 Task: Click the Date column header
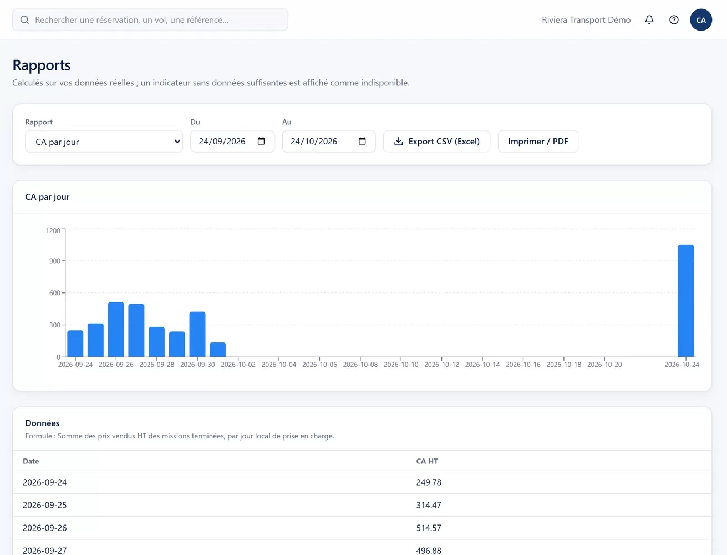point(31,461)
